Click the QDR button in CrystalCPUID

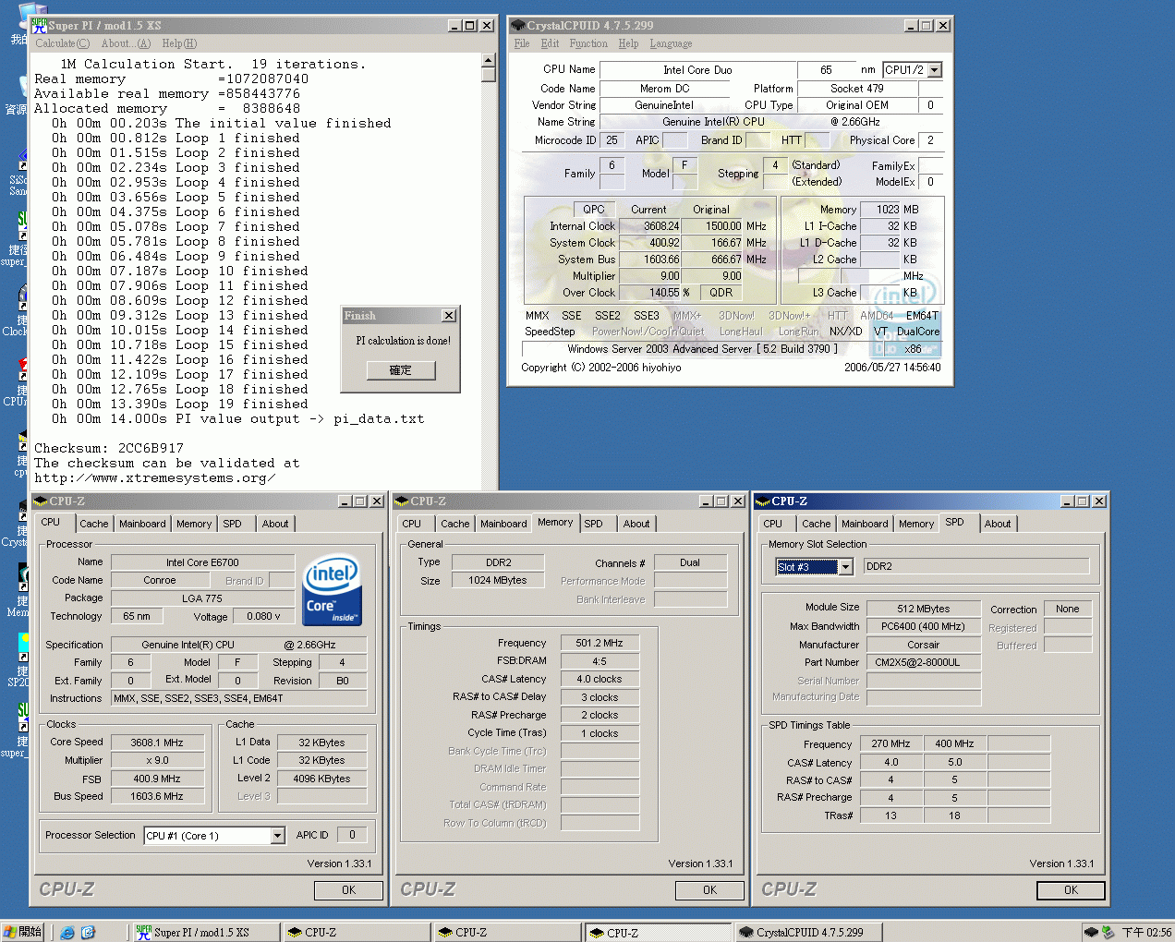click(x=721, y=293)
